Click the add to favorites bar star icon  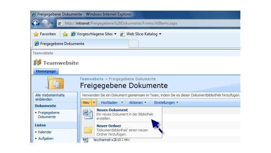pyautogui.click(x=65, y=34)
